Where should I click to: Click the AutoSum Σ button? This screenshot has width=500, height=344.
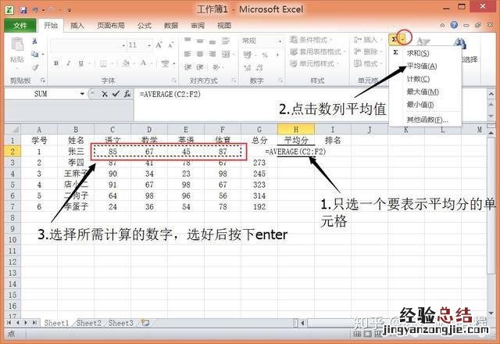pos(394,40)
